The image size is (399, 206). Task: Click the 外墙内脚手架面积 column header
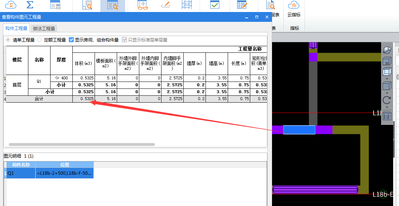click(150, 63)
